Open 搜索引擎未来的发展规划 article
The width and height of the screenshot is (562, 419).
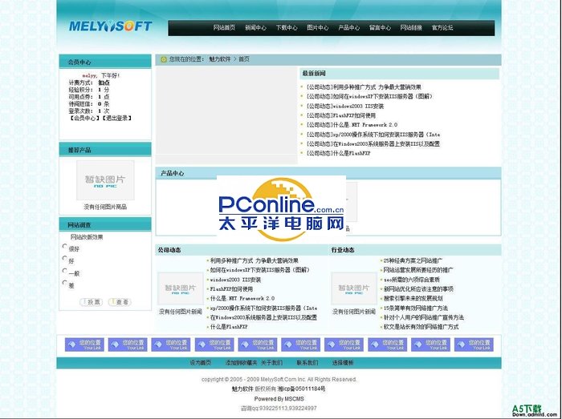point(413,298)
